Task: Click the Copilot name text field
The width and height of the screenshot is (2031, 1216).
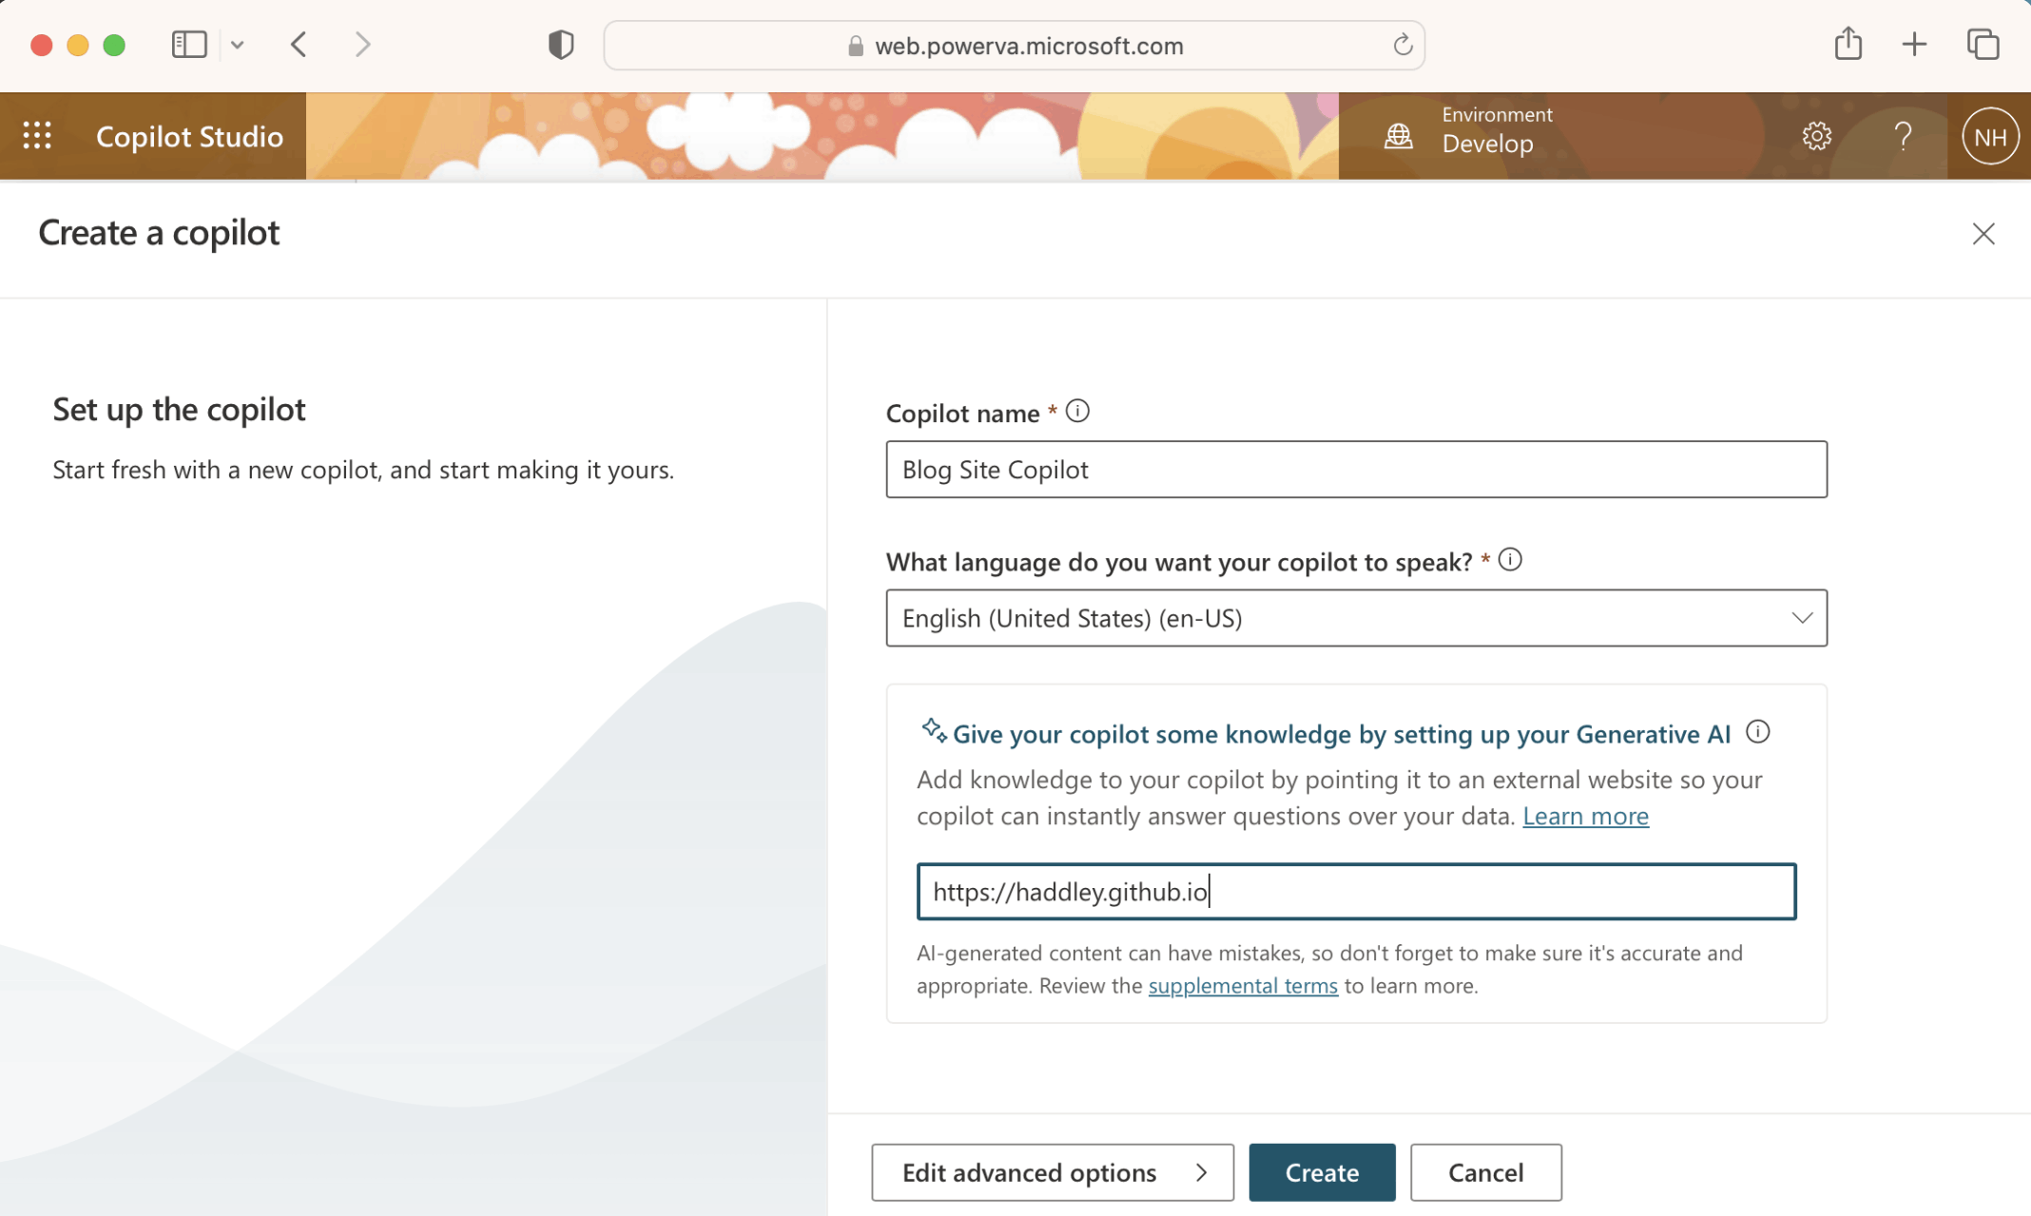Action: (1355, 469)
